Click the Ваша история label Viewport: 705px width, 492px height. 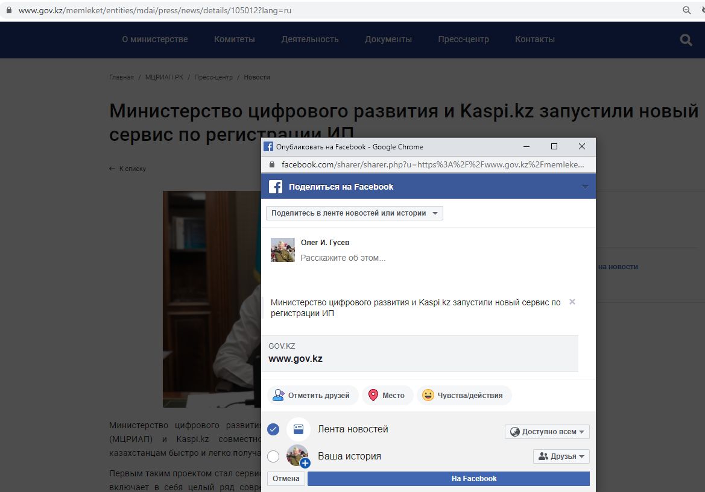pyautogui.click(x=349, y=456)
